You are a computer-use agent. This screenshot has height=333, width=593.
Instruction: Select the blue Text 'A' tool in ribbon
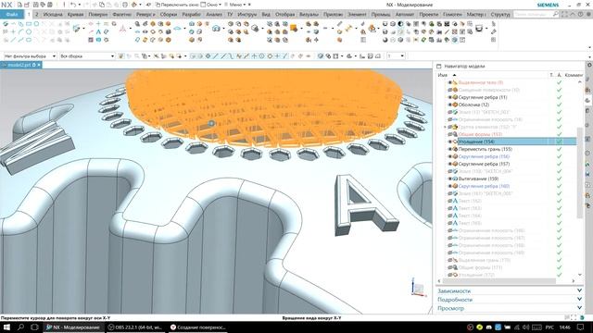[99, 31]
